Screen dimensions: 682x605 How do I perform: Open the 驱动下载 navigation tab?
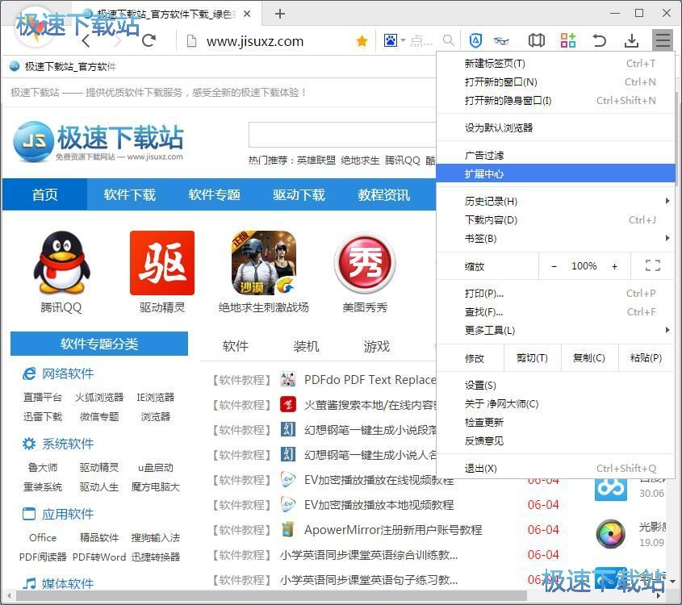[x=299, y=194]
